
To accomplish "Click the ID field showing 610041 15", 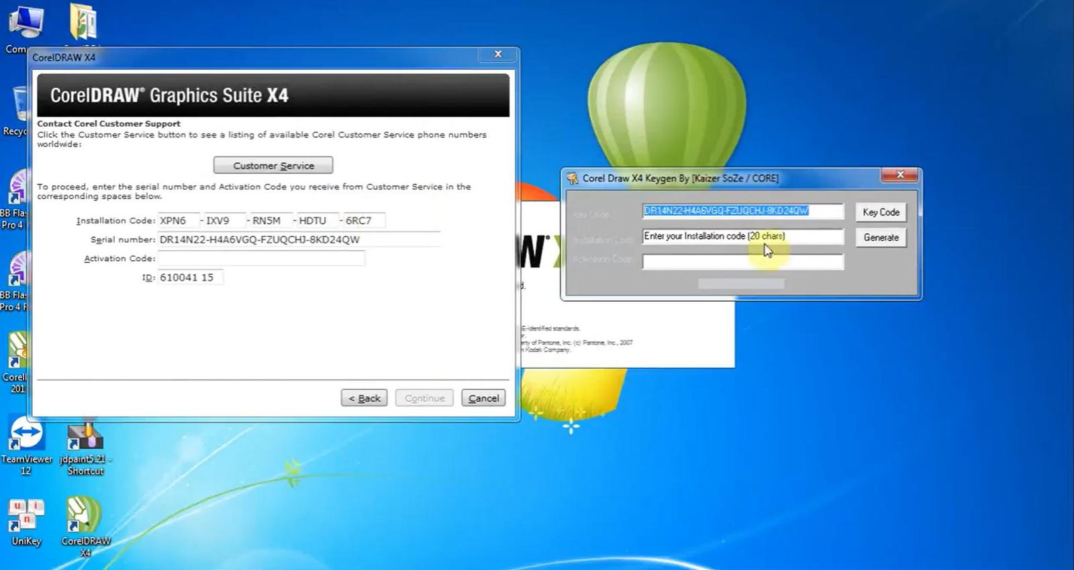I will pos(190,277).
